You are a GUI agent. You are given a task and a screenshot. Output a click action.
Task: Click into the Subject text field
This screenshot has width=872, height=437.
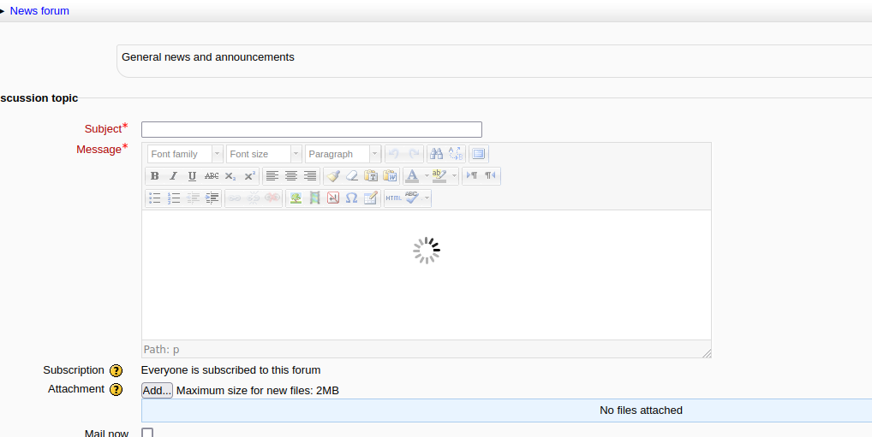(x=311, y=130)
